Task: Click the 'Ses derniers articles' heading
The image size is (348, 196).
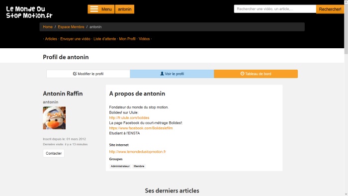Action: coord(172,191)
